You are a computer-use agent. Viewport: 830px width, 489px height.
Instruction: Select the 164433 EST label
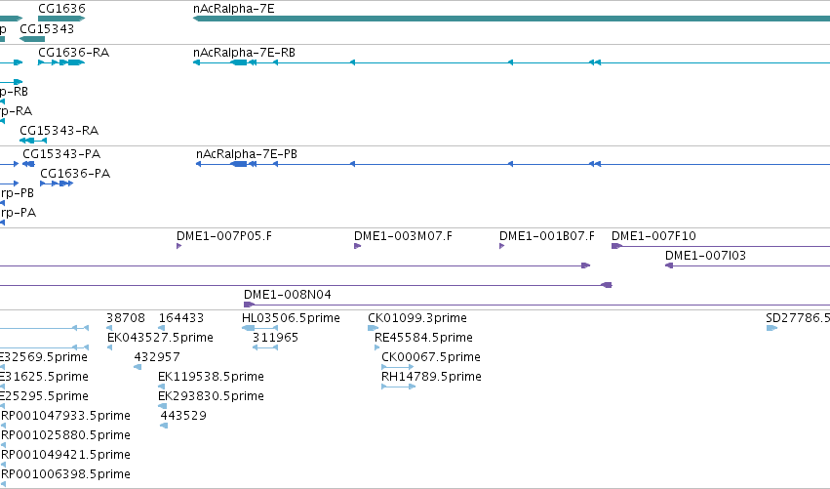[x=181, y=318]
